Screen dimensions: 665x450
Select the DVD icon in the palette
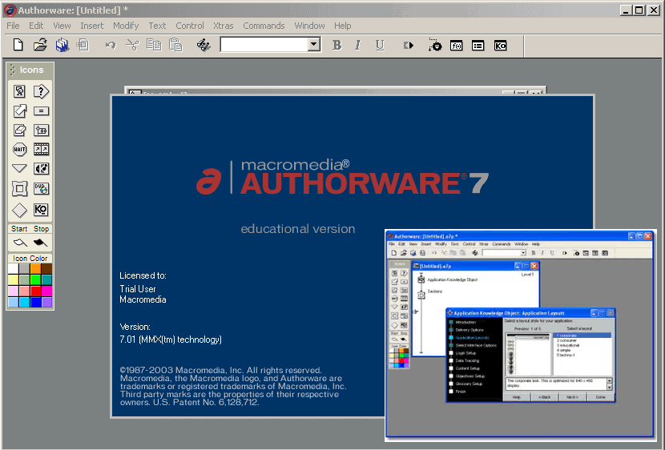click(41, 189)
